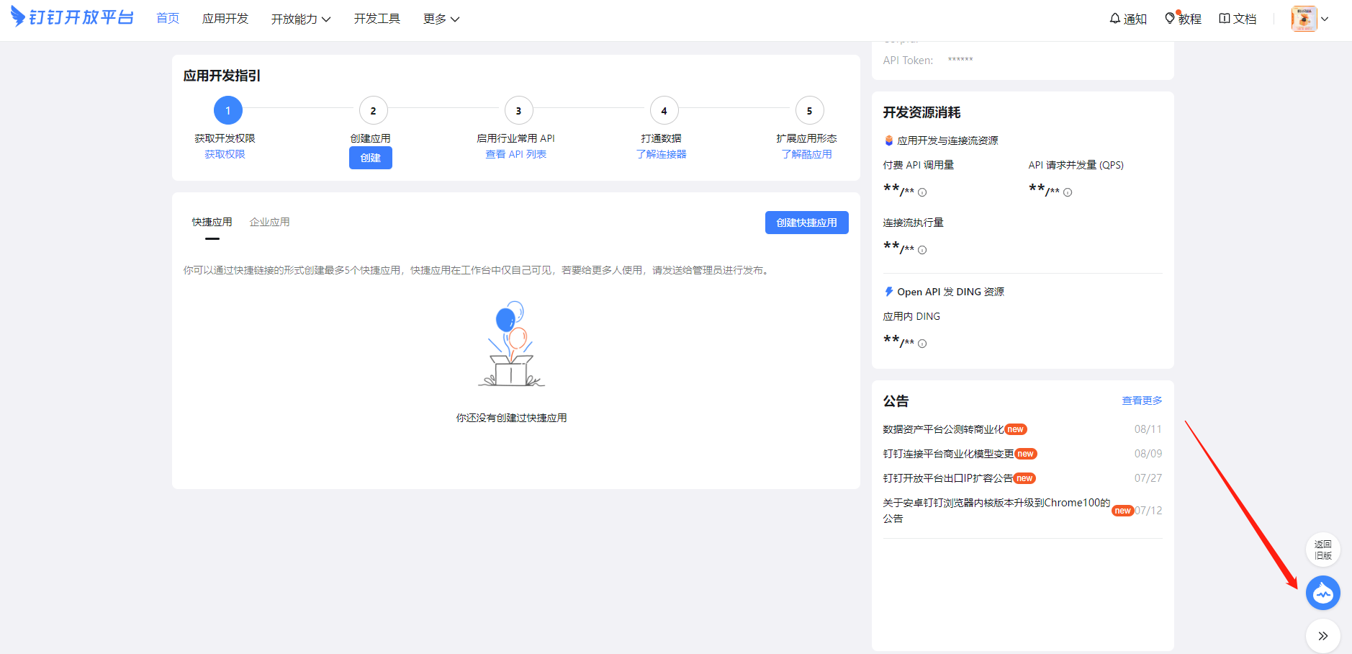Open announcement 钉钉开放平台出口IP扩容公告
The width and height of the screenshot is (1352, 654).
(x=947, y=478)
